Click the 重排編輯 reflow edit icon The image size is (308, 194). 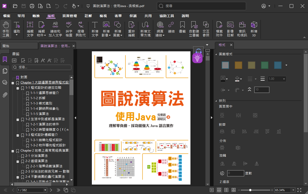tap(131, 29)
